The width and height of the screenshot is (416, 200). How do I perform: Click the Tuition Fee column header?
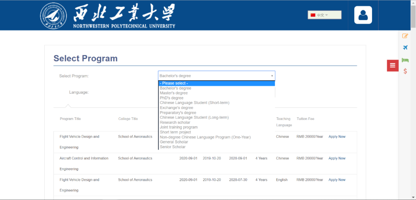305,119
